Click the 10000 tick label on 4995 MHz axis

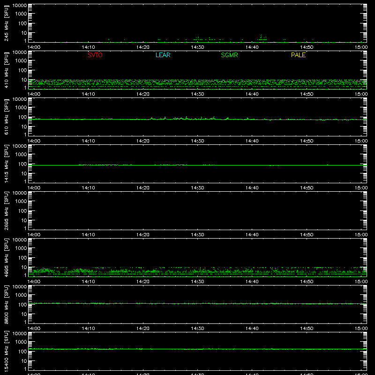[20, 240]
